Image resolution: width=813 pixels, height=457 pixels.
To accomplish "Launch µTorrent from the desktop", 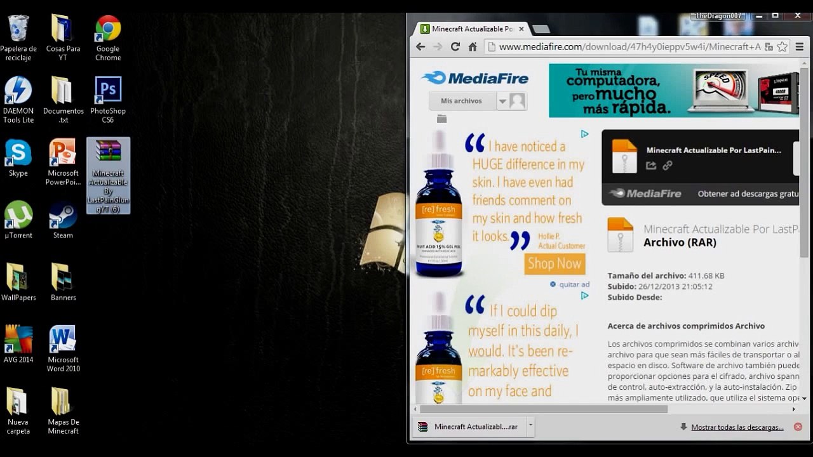I will (18, 220).
